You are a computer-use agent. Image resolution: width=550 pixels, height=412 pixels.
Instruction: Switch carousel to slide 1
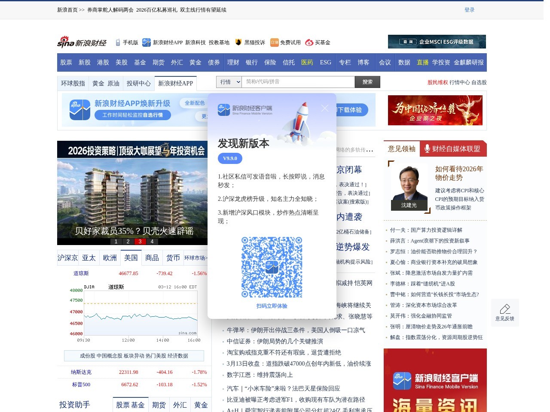pyautogui.click(x=116, y=242)
